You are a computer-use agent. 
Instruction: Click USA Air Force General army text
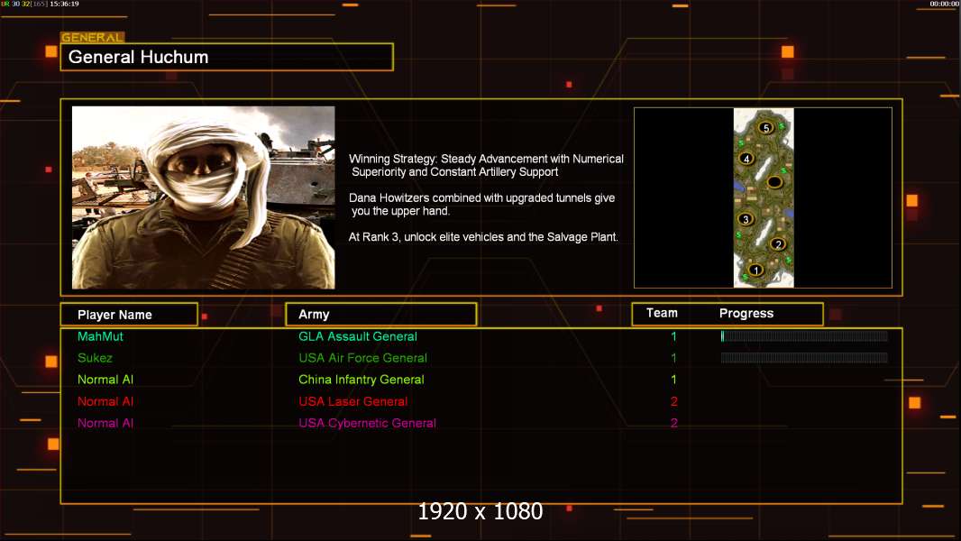click(362, 358)
